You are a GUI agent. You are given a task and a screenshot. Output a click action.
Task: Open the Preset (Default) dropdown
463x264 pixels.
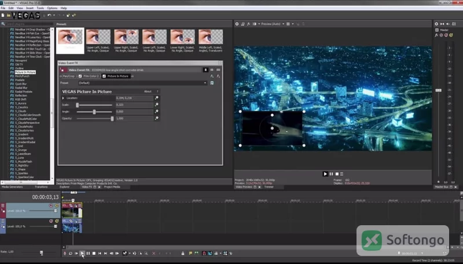[x=142, y=83]
